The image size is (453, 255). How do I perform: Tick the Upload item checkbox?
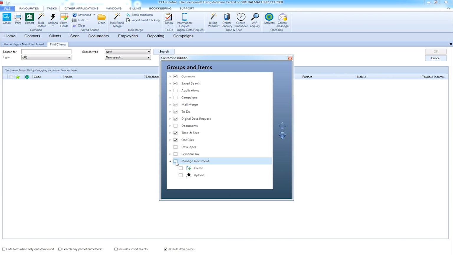(181, 175)
